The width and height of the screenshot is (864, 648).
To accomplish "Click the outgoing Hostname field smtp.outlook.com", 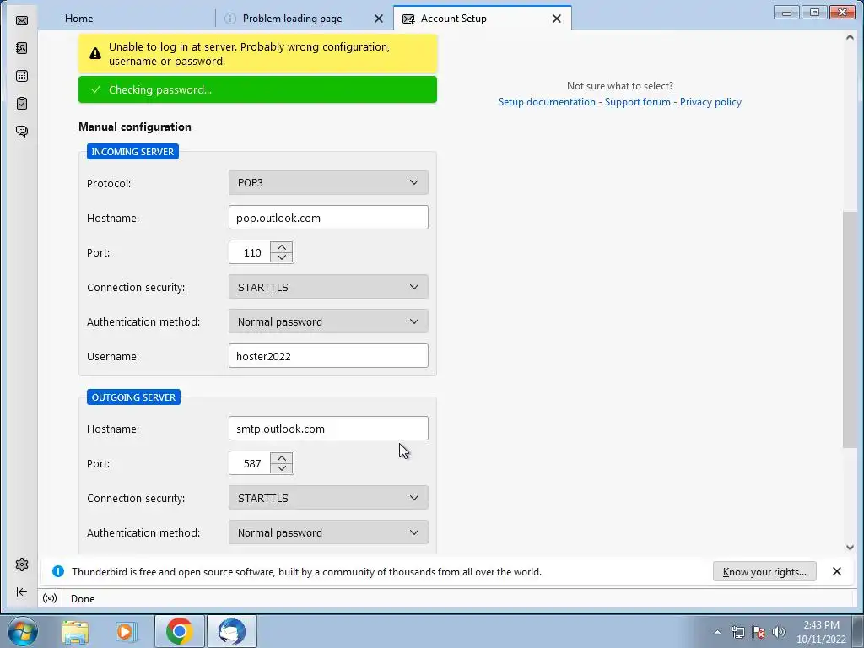I will point(328,429).
